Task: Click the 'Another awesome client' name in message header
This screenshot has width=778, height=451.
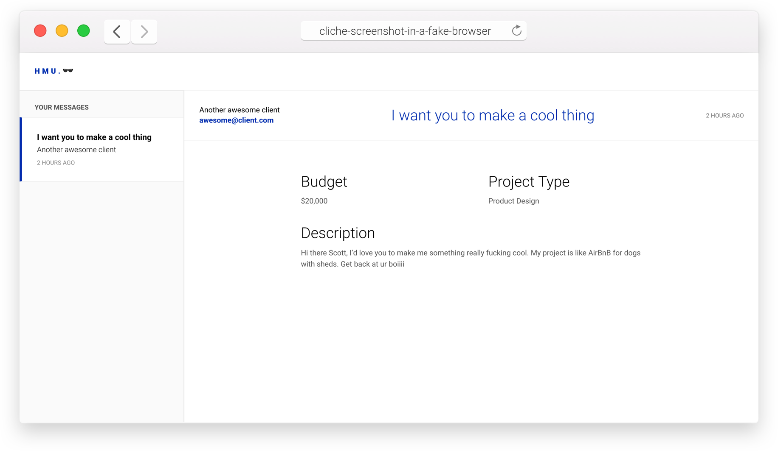Action: (x=240, y=110)
